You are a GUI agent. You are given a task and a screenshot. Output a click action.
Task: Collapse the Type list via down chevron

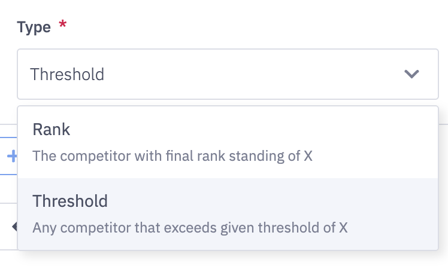411,74
